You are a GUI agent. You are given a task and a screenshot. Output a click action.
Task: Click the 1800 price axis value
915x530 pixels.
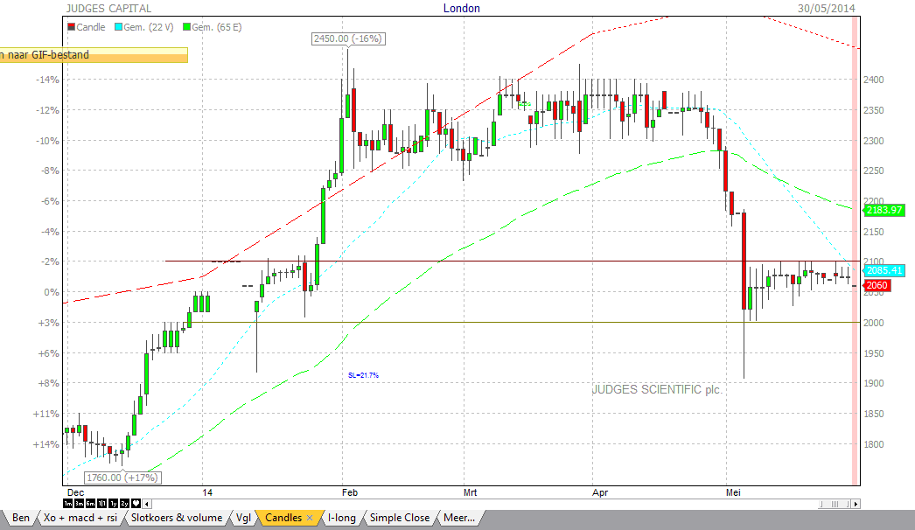874,444
